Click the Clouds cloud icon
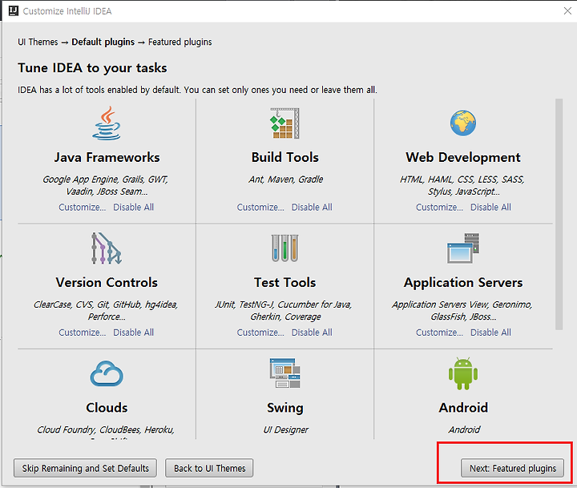The image size is (577, 488). pos(107,373)
